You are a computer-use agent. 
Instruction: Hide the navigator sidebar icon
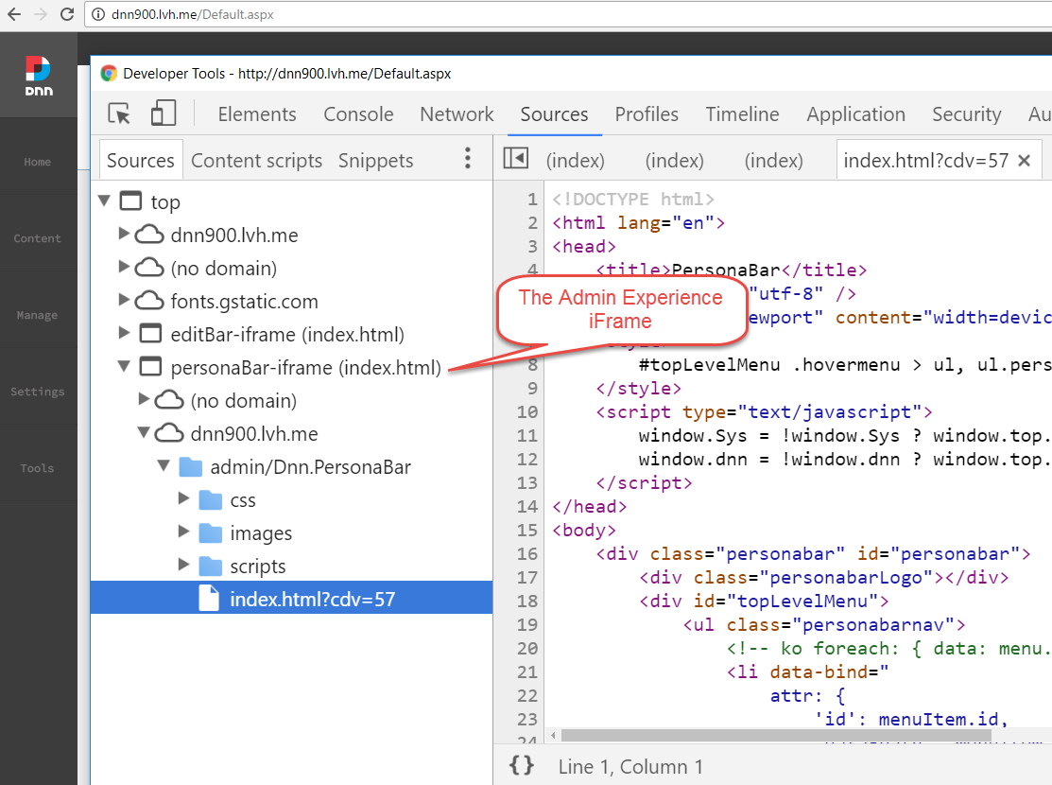click(x=516, y=159)
